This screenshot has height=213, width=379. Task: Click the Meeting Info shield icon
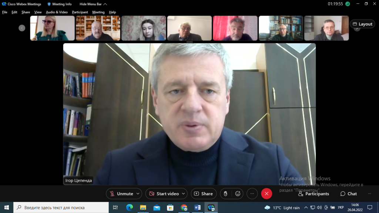[49, 4]
